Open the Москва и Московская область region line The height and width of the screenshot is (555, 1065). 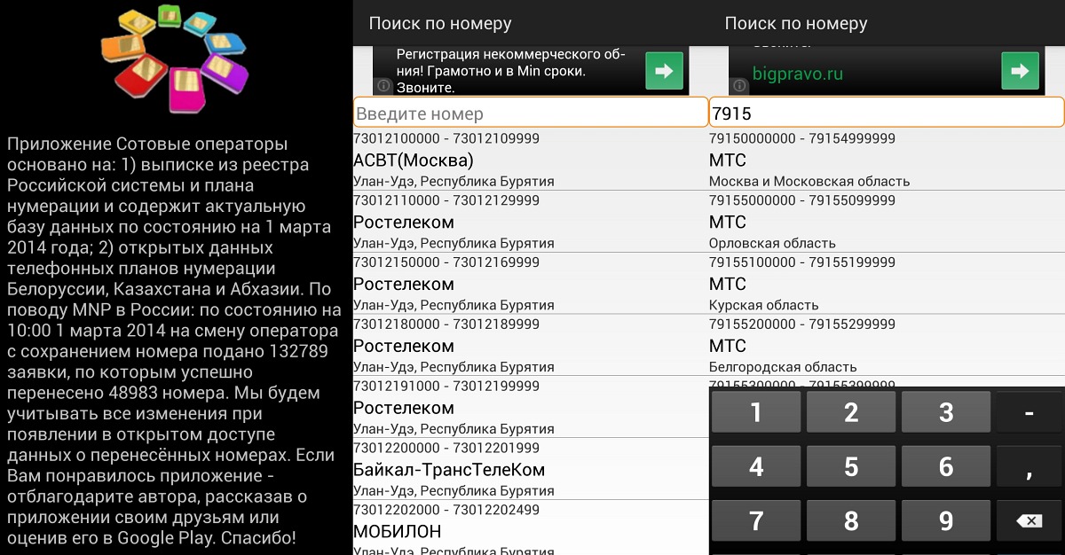coord(809,182)
